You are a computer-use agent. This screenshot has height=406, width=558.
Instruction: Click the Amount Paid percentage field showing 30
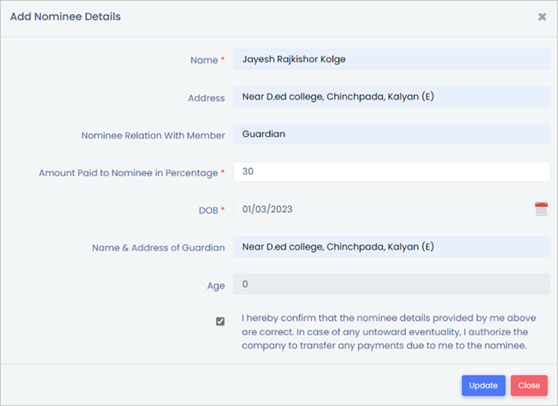click(x=391, y=172)
